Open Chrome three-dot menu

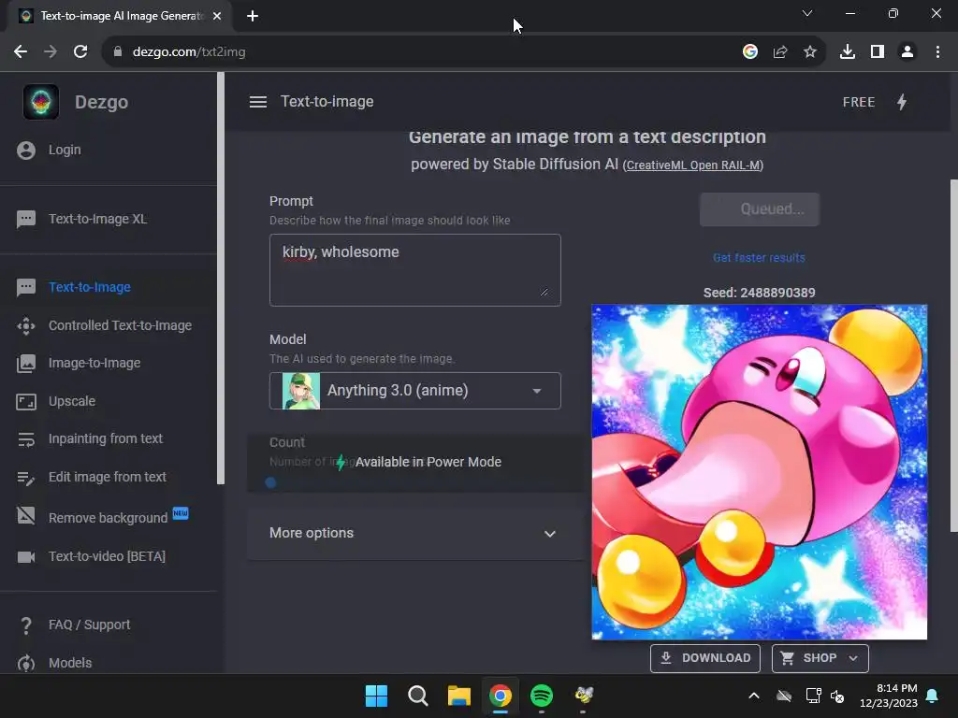tap(937, 52)
